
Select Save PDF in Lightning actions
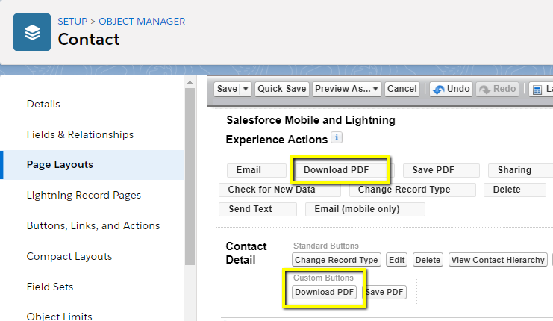tap(441, 170)
